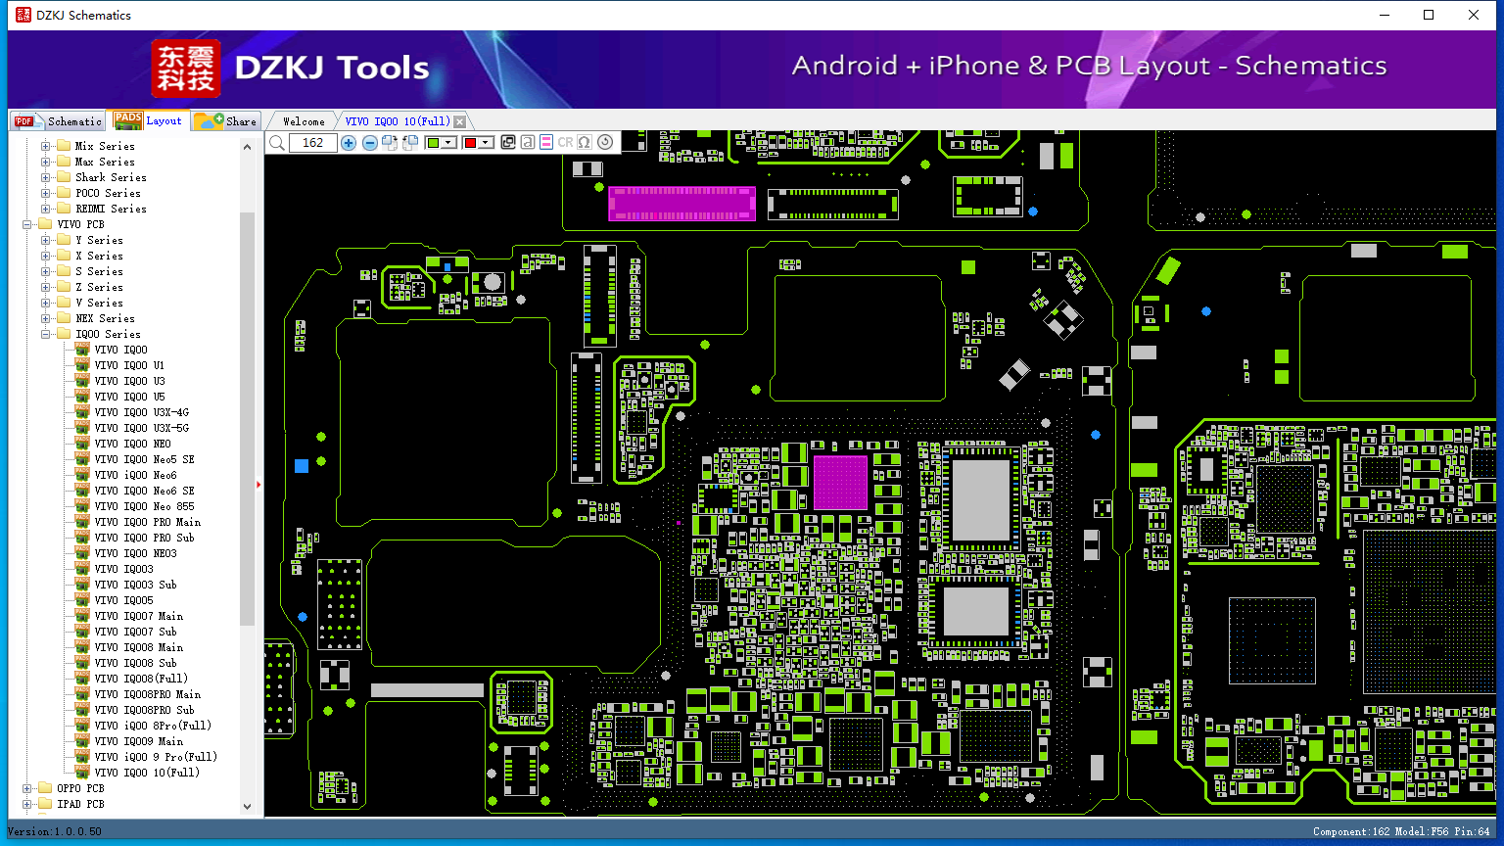Select VIVO IQOO8(Full) in tree
Image resolution: width=1504 pixels, height=846 pixels.
pyautogui.click(x=141, y=679)
